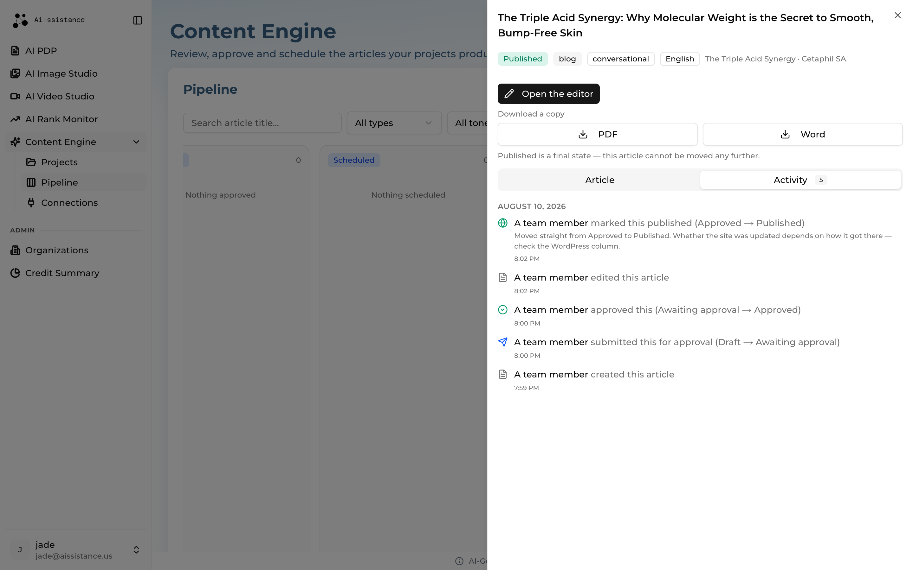The image size is (913, 570).
Task: Click the pencil icon in editor button
Action: (x=509, y=94)
